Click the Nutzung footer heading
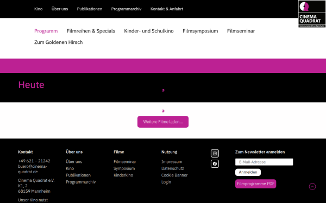 pos(169,152)
